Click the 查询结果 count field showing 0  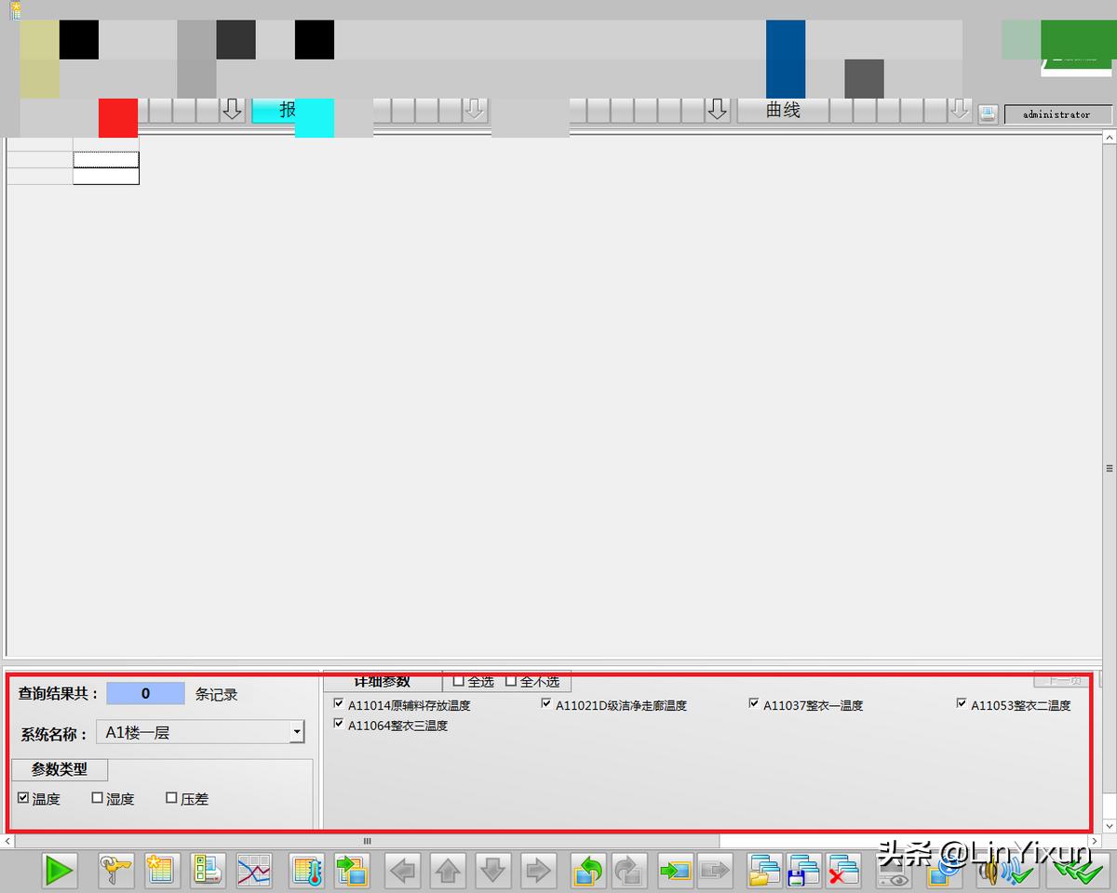[145, 693]
